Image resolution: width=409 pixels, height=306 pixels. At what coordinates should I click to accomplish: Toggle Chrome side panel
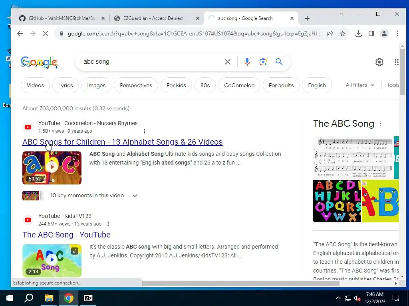click(371, 33)
